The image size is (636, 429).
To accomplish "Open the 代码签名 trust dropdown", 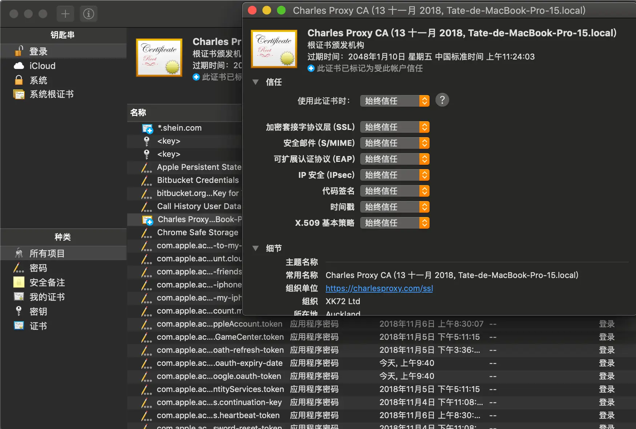I will coord(395,191).
